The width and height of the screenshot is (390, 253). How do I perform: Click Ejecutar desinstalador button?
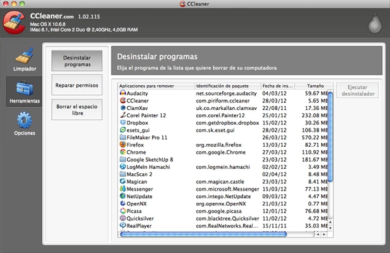[x=357, y=90]
